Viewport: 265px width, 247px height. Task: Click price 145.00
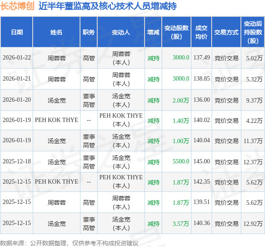pyautogui.click(x=201, y=162)
